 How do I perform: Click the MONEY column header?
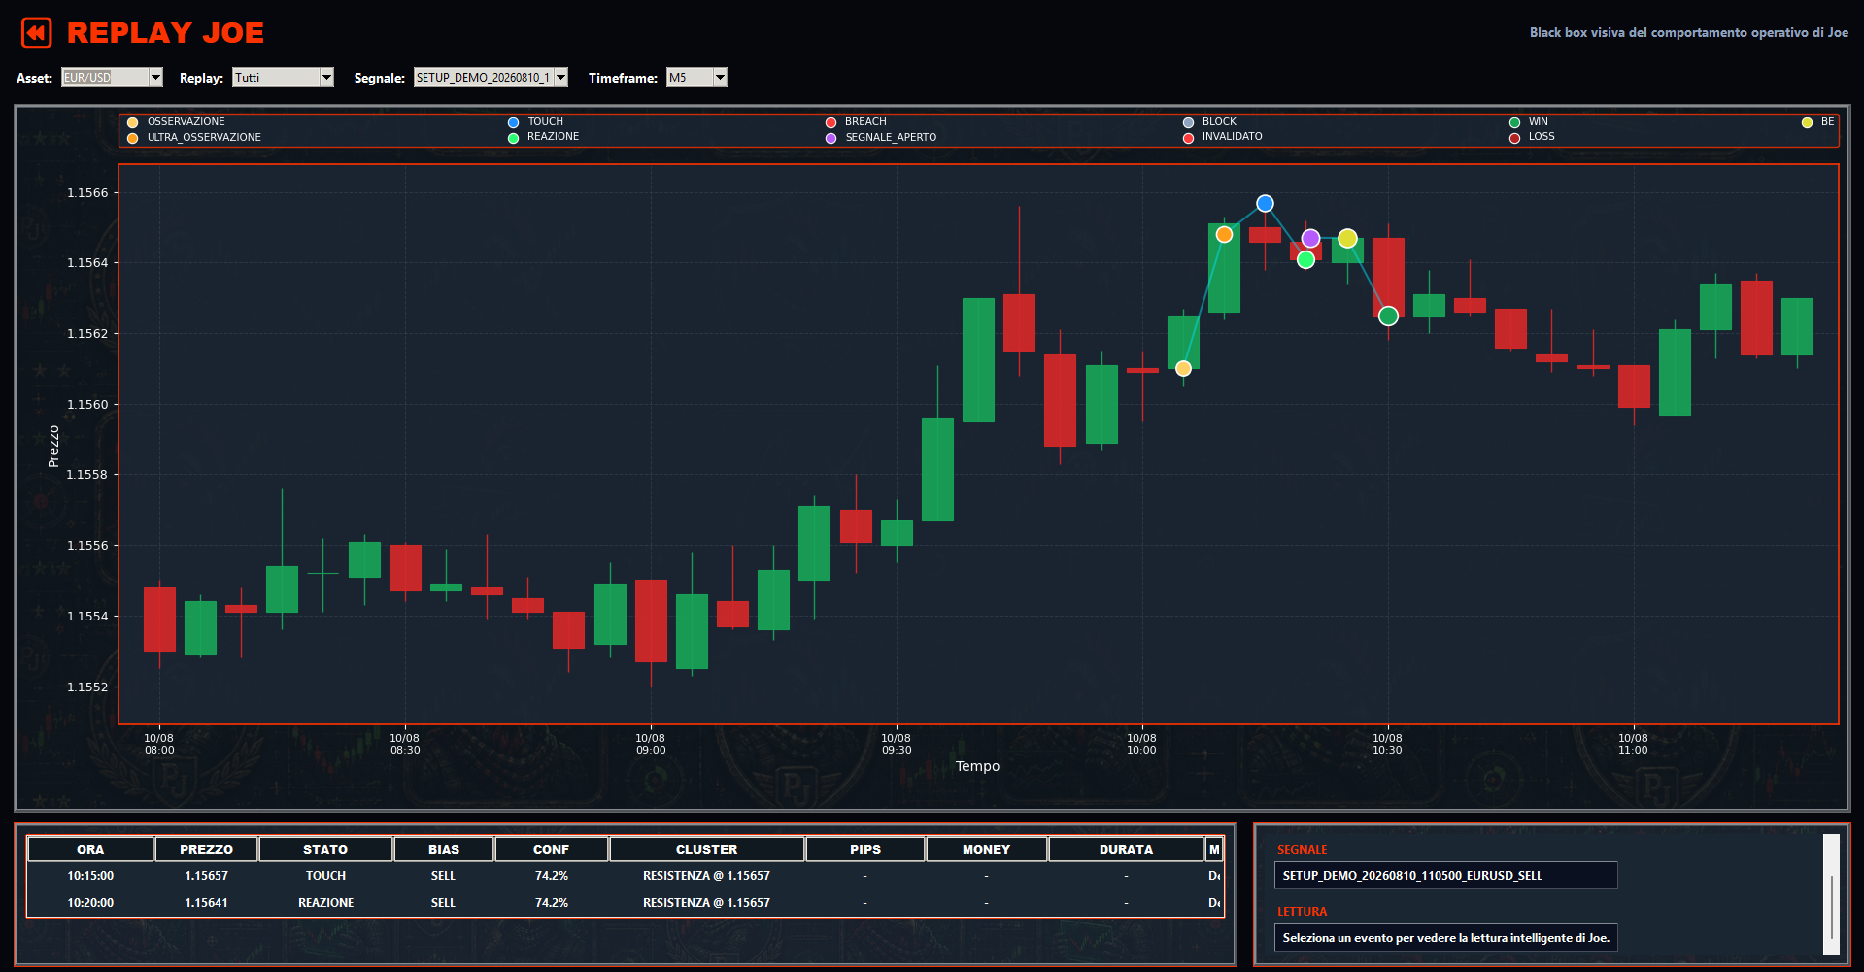point(986,849)
